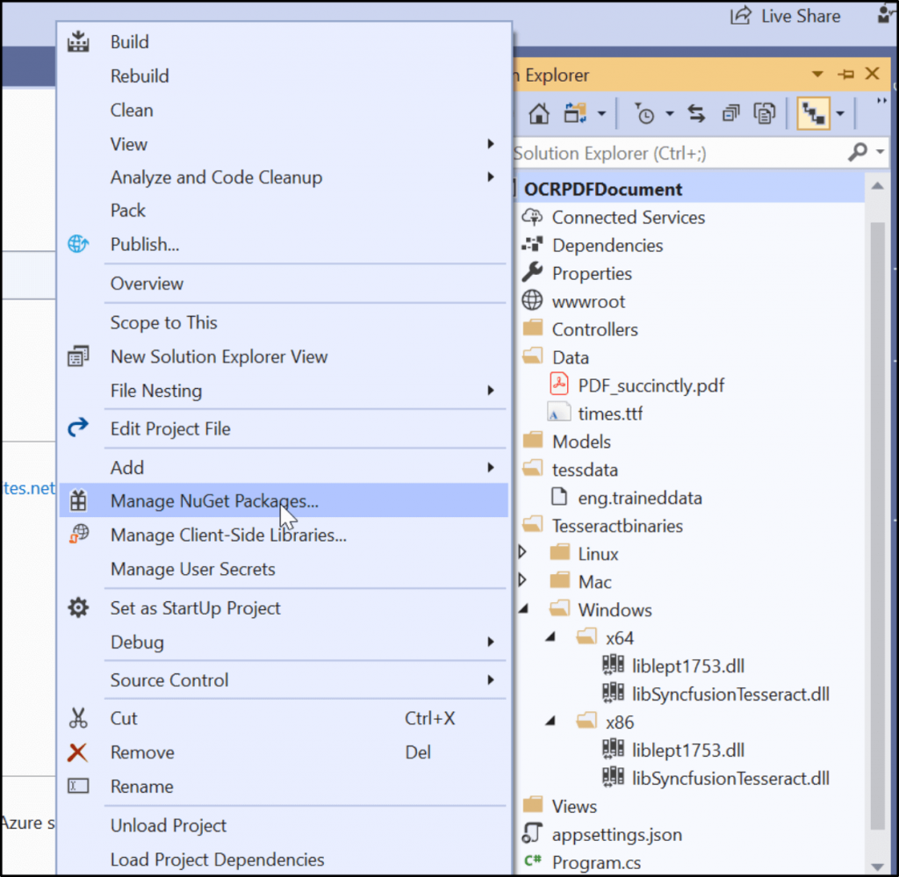
Task: Click the Collapse All icon in Solution Explorer
Action: tap(730, 113)
